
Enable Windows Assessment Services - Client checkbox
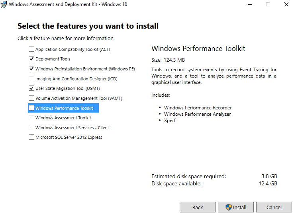(x=31, y=127)
